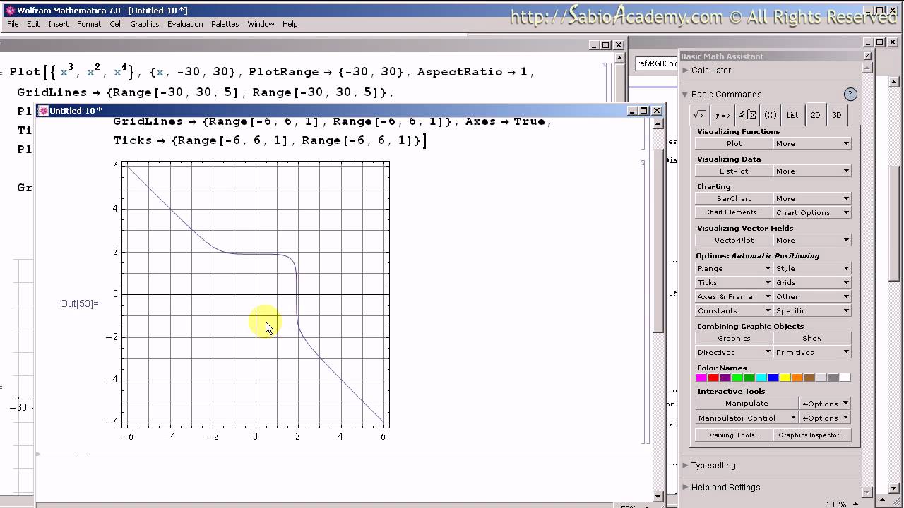Insert the ListPlot command
The width and height of the screenshot is (904, 508).
pyautogui.click(x=734, y=171)
